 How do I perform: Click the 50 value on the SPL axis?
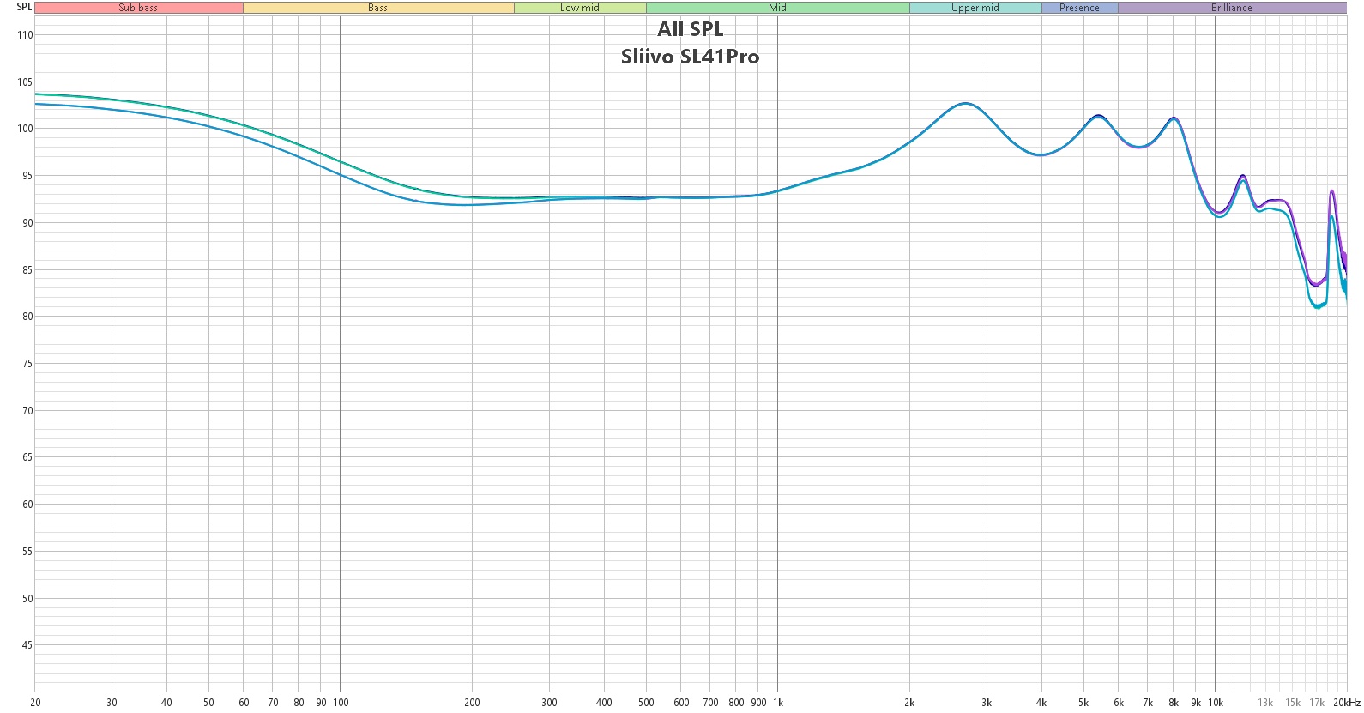(x=27, y=599)
